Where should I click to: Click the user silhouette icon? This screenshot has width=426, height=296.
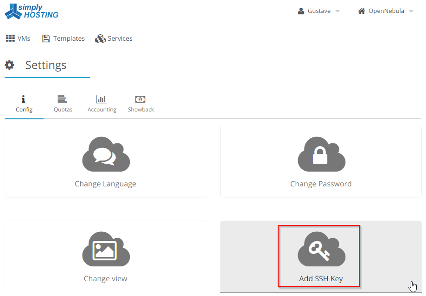tap(301, 11)
